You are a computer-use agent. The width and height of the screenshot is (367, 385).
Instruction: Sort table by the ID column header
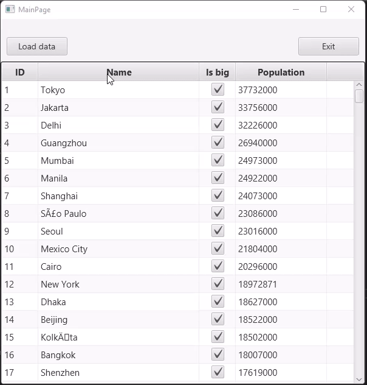point(19,72)
